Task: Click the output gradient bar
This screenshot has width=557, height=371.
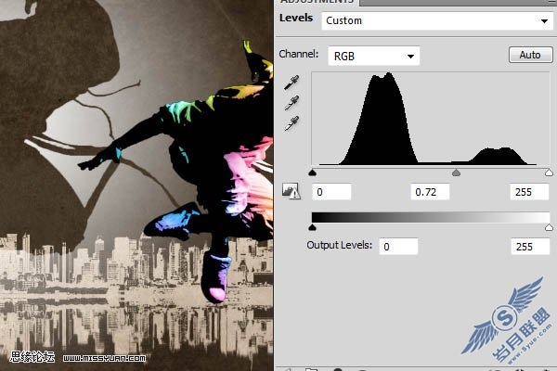Action: pyautogui.click(x=430, y=217)
